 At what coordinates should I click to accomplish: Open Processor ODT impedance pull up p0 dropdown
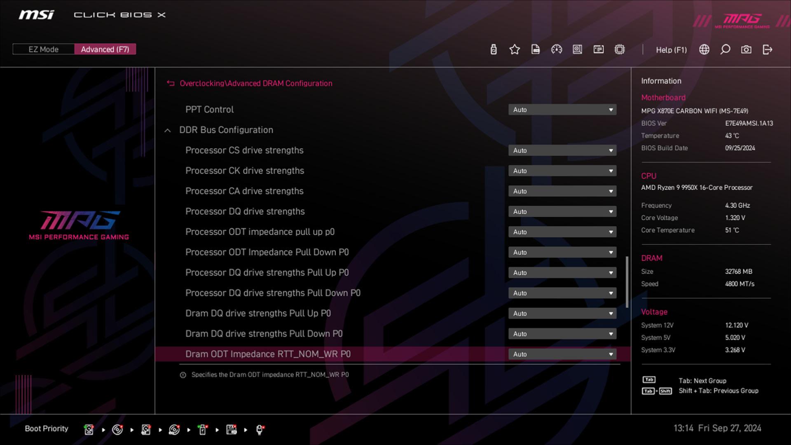pyautogui.click(x=562, y=232)
